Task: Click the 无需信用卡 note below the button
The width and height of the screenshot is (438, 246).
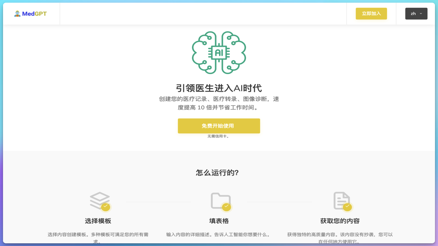Action: coord(219,136)
